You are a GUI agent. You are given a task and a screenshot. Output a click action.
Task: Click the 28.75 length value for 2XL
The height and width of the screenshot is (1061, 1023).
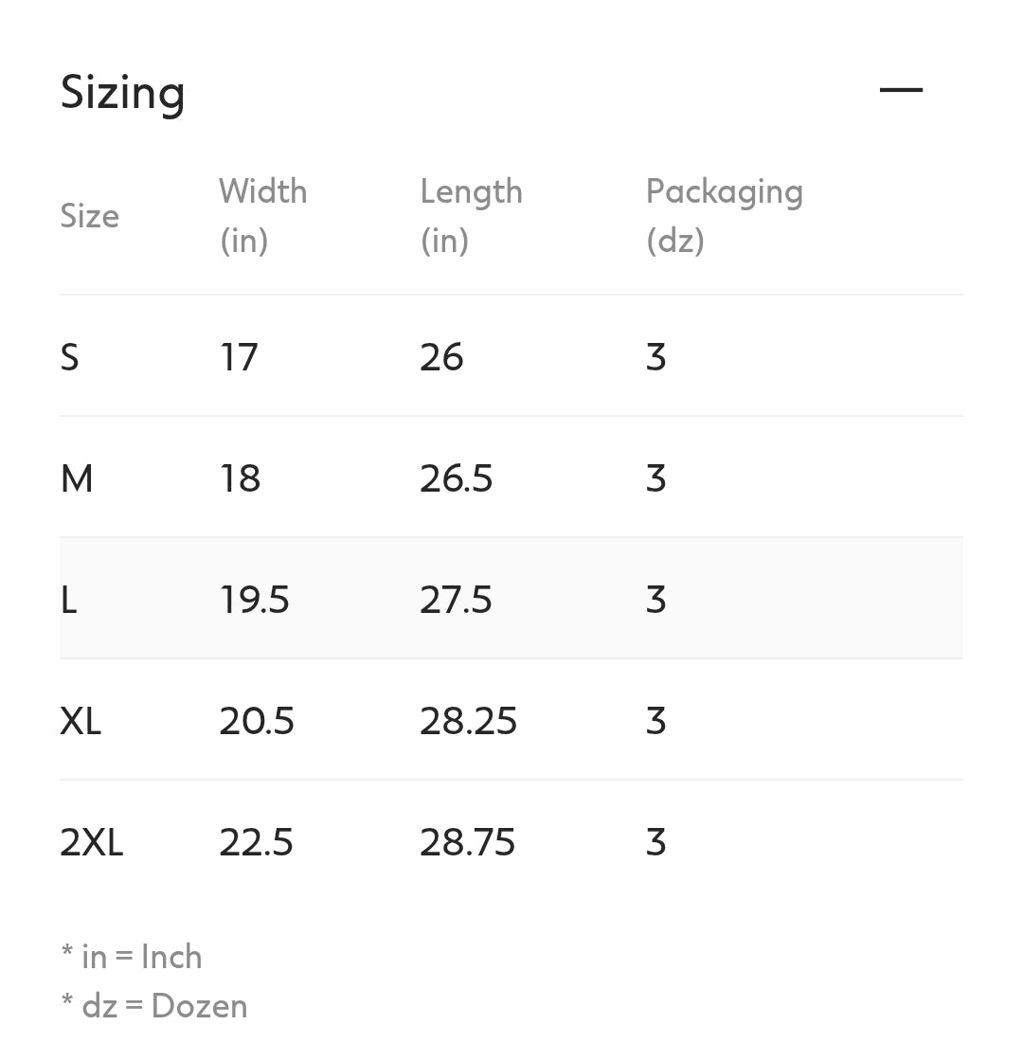point(468,842)
